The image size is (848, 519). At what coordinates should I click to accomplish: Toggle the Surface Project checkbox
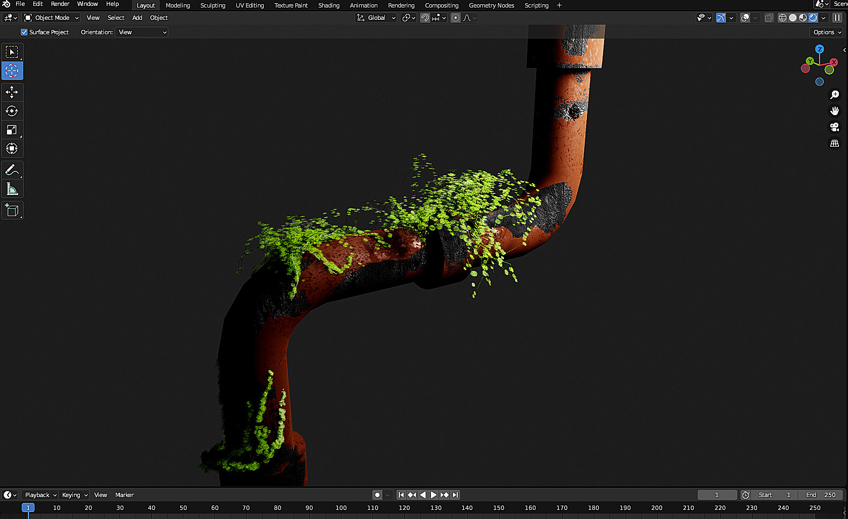24,32
